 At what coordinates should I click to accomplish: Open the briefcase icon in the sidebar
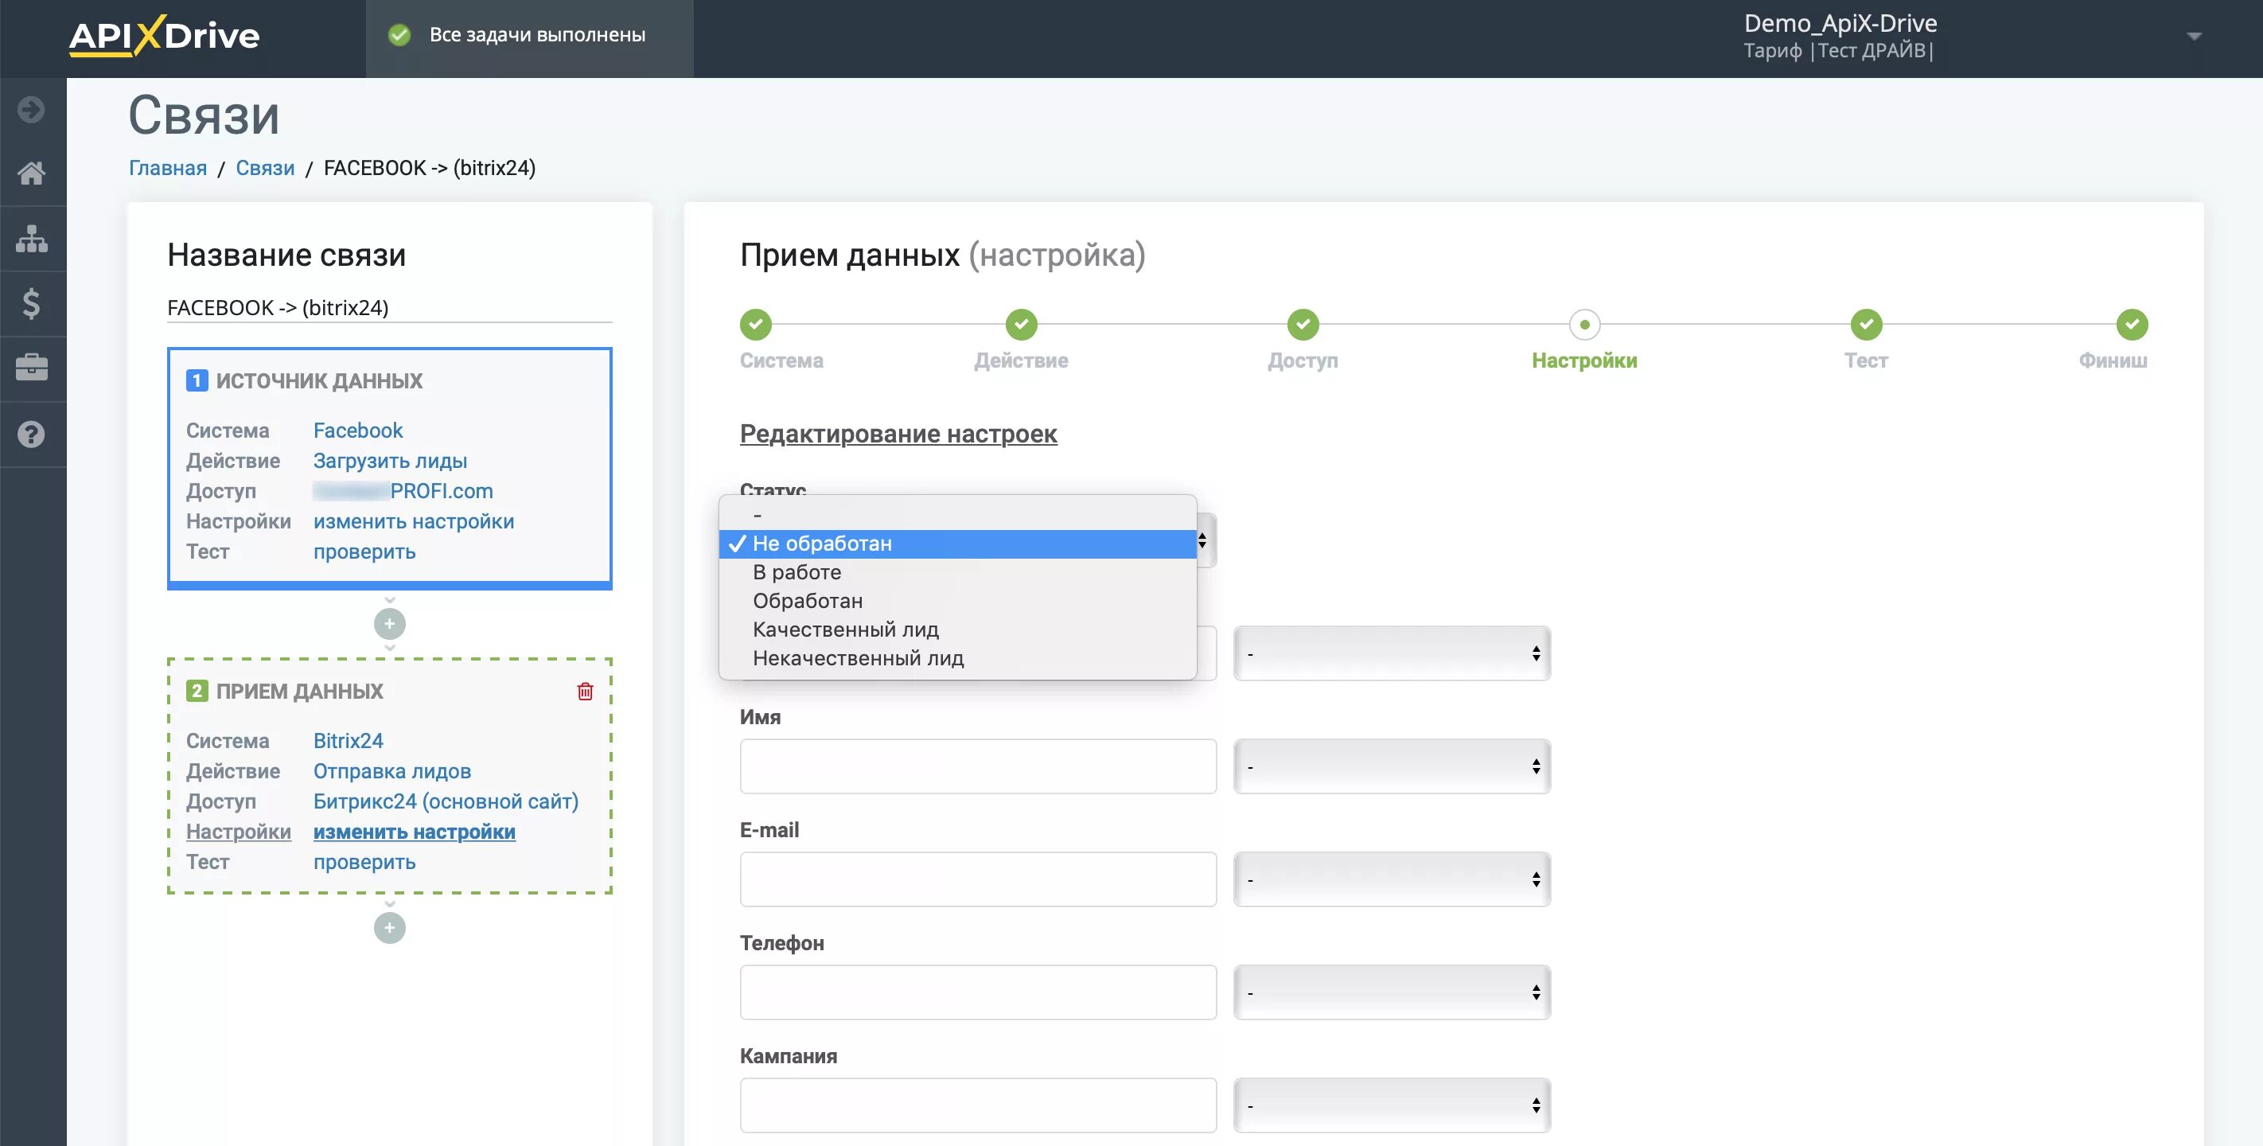32,368
